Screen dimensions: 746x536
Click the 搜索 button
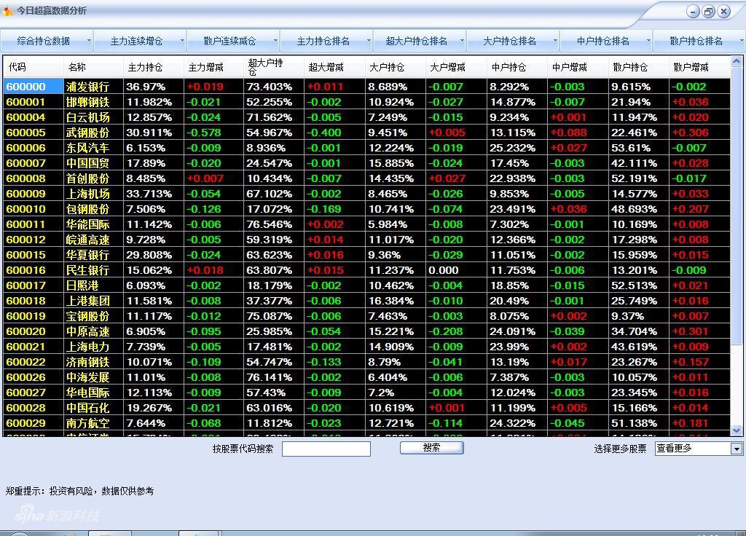click(431, 448)
